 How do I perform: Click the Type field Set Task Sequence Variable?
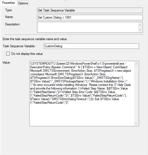pyautogui.click(x=90, y=10)
